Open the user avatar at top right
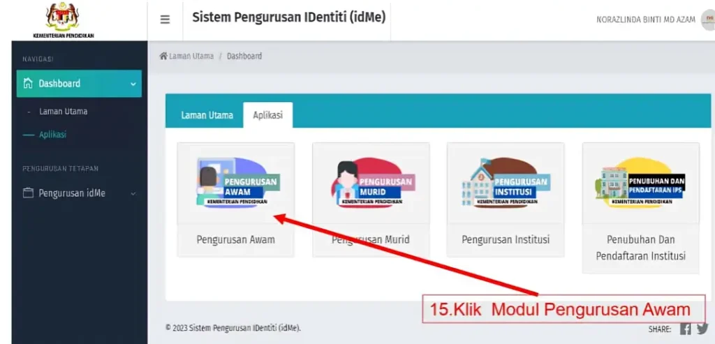The image size is (715, 344). point(708,20)
